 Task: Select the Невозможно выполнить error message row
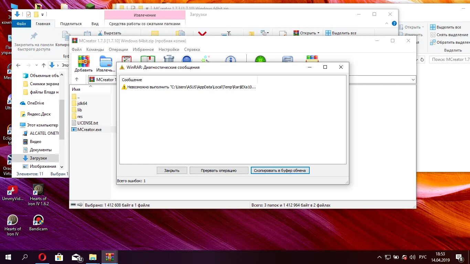click(x=189, y=87)
